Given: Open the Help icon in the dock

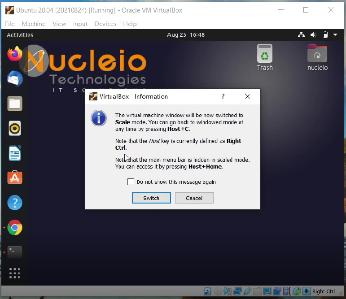Looking at the screenshot, I should (x=14, y=203).
